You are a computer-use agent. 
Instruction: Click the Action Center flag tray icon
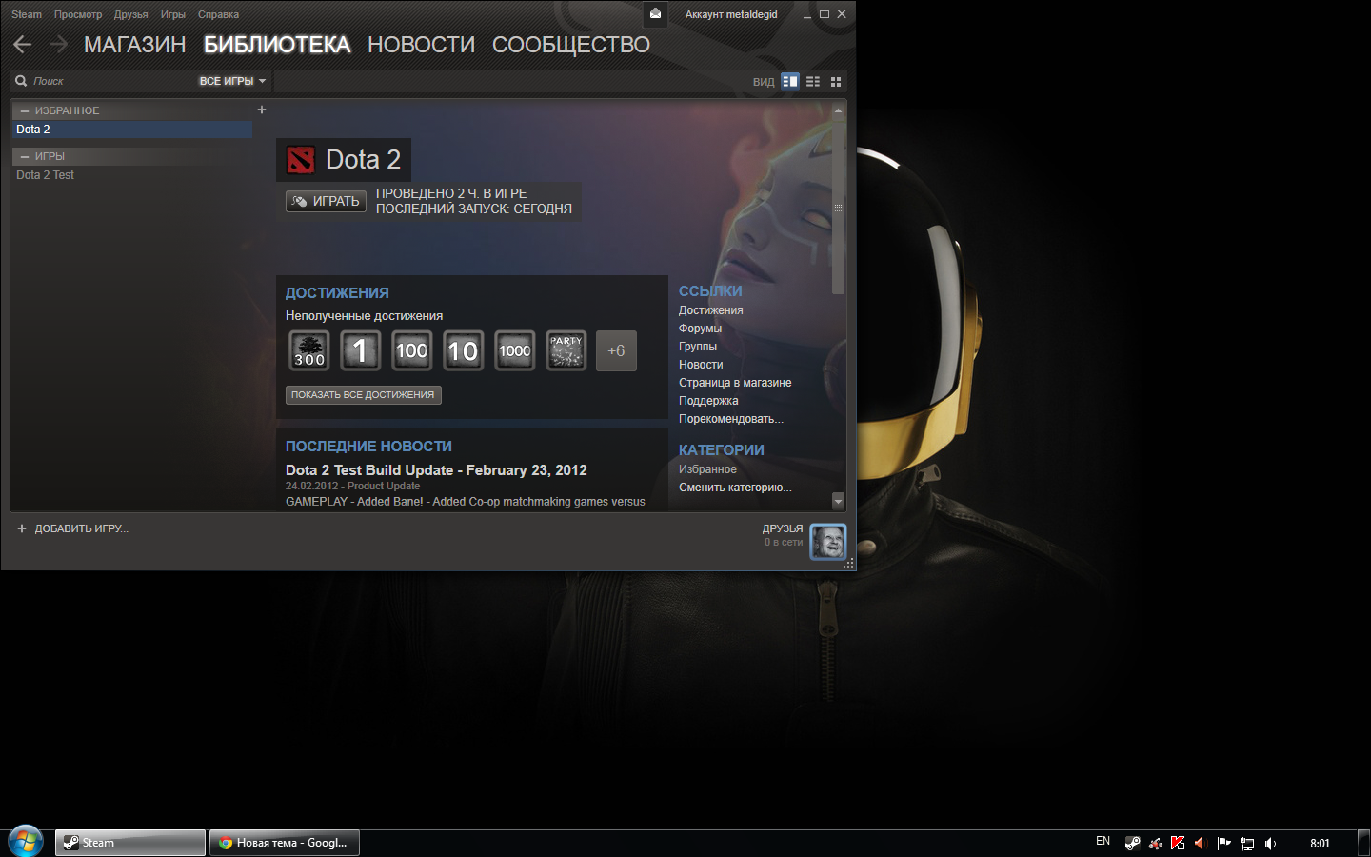tap(1224, 843)
